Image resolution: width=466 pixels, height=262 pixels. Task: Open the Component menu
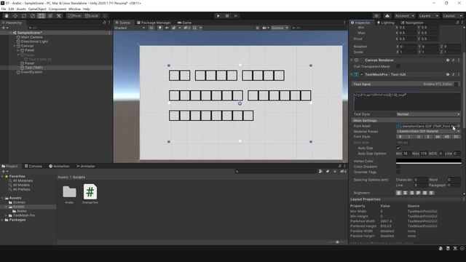click(x=58, y=9)
